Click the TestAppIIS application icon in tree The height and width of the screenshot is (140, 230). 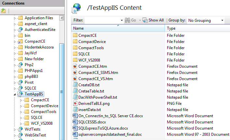pyautogui.click(x=20, y=94)
